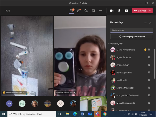
Task: Close the Uczestnicy side panel
Action: click(150, 23)
